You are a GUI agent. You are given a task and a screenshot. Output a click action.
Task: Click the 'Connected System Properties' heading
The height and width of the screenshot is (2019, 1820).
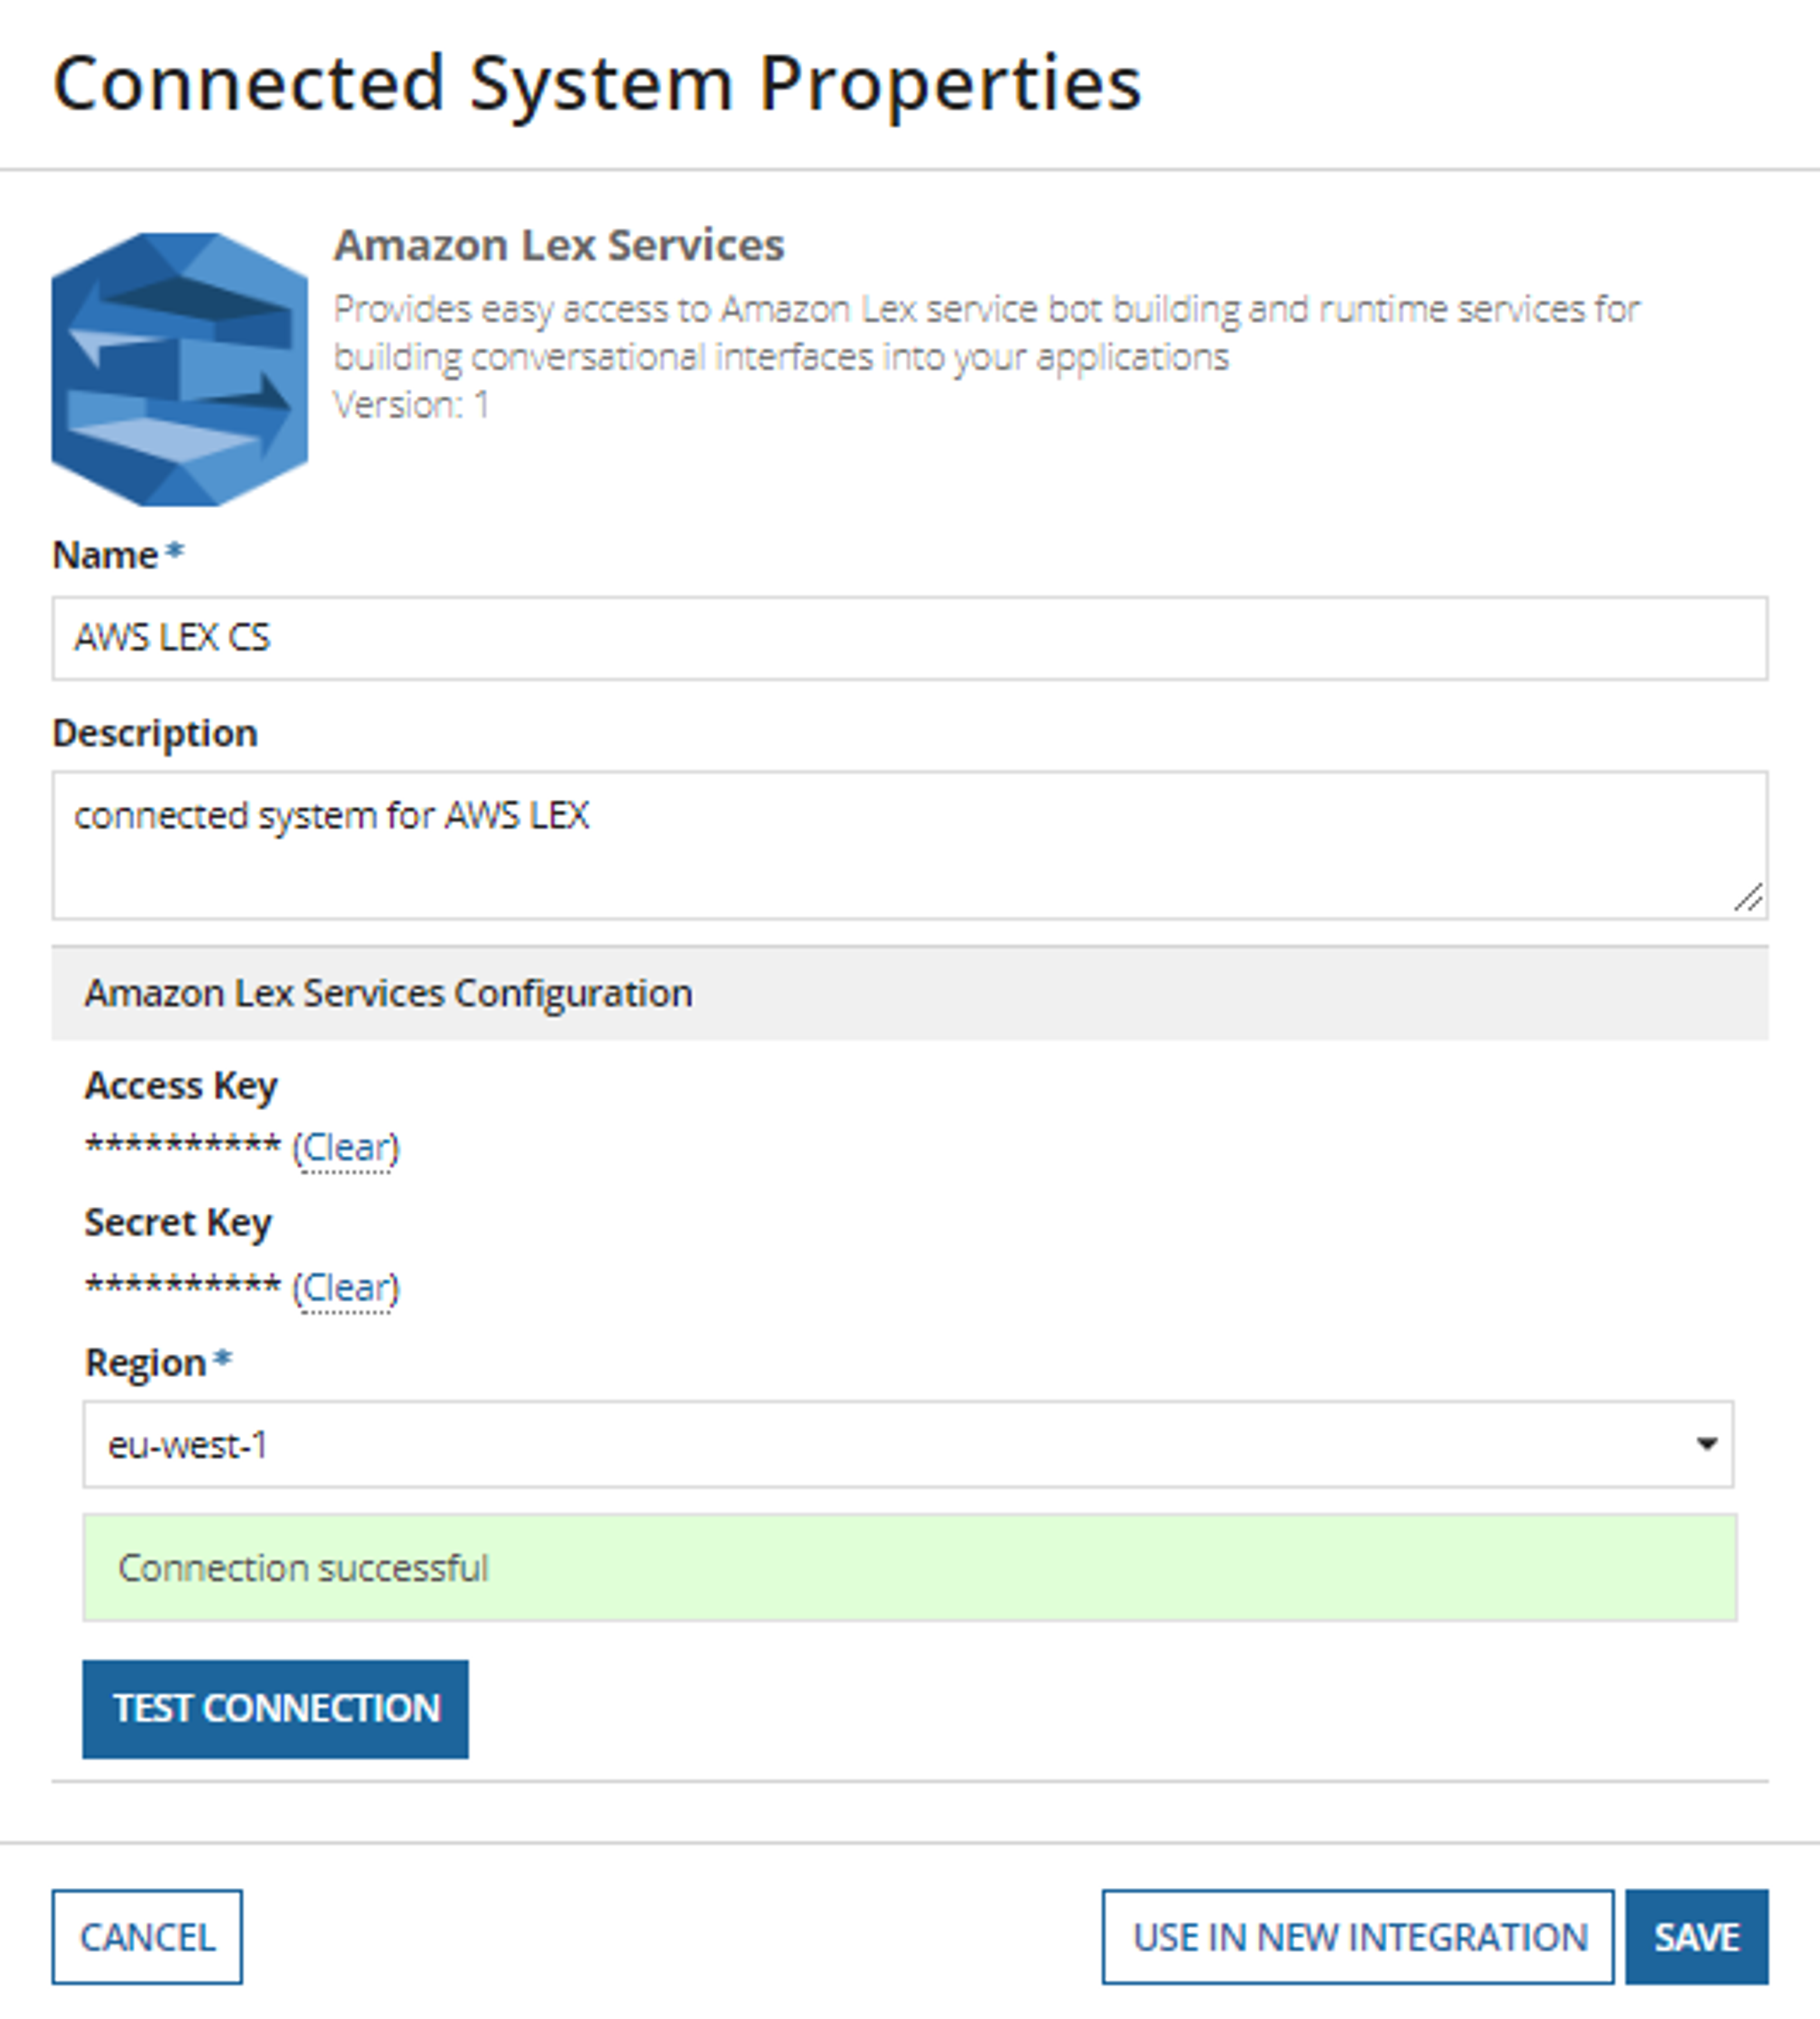(597, 84)
